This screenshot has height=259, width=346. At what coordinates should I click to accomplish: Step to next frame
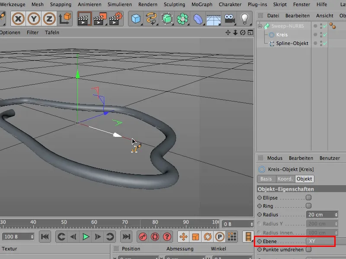pos(98,237)
